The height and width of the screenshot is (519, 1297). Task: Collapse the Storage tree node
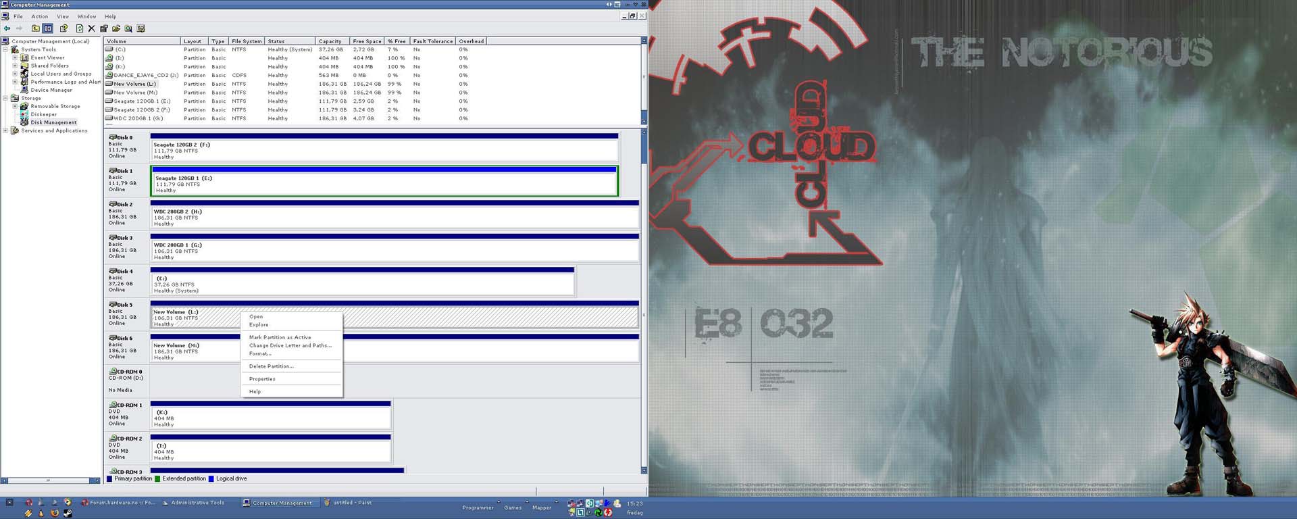pyautogui.click(x=5, y=98)
